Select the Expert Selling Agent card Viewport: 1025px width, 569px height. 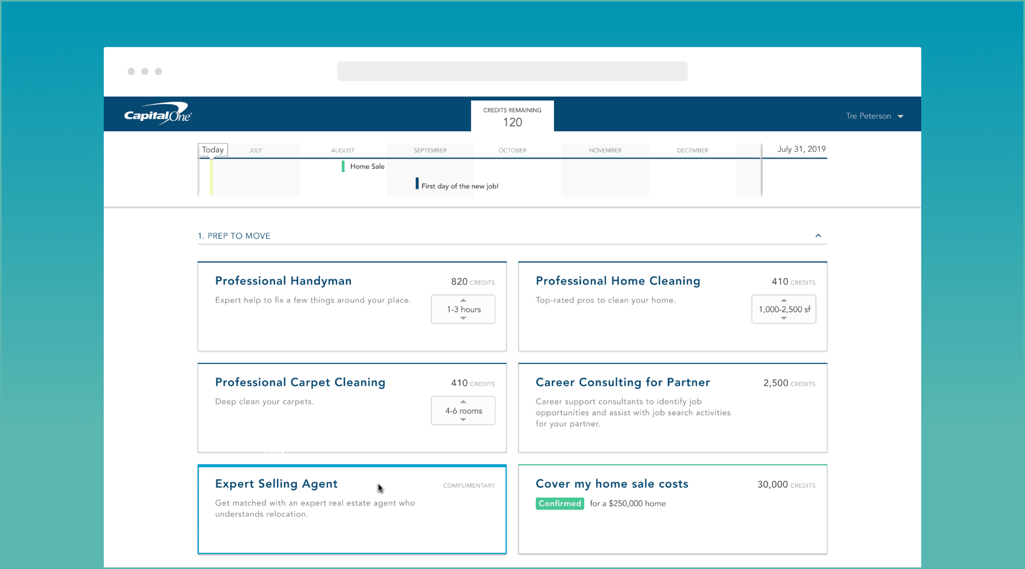352,510
